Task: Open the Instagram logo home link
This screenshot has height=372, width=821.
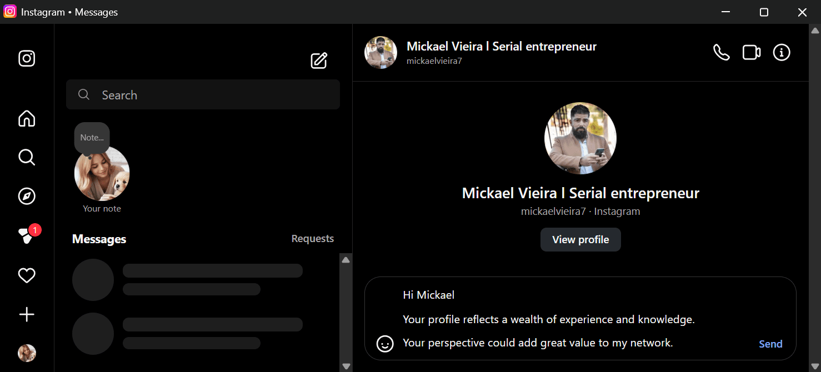Action: (27, 58)
